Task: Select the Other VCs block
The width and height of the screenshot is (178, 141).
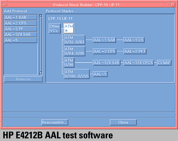Action: 55,28
